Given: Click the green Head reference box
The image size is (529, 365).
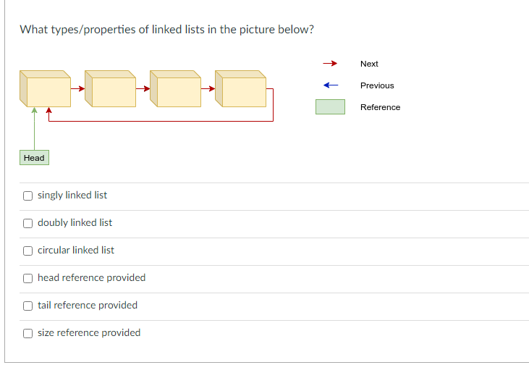Looking at the screenshot, I should [x=34, y=158].
